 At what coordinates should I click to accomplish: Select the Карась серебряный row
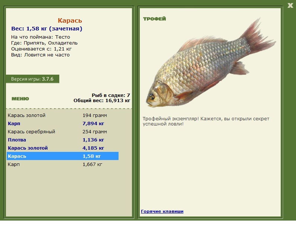[63, 131]
